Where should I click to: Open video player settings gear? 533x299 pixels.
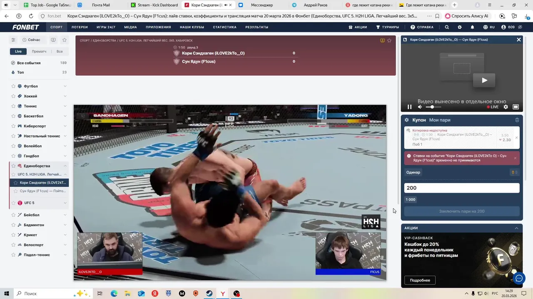coord(506,107)
